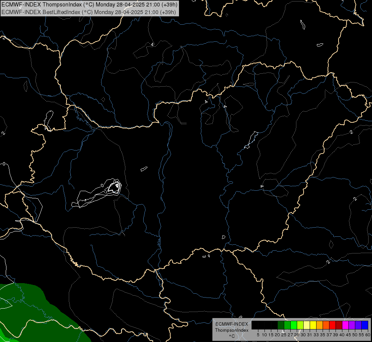Select the medium green 25–27 legend swatch

287,325
